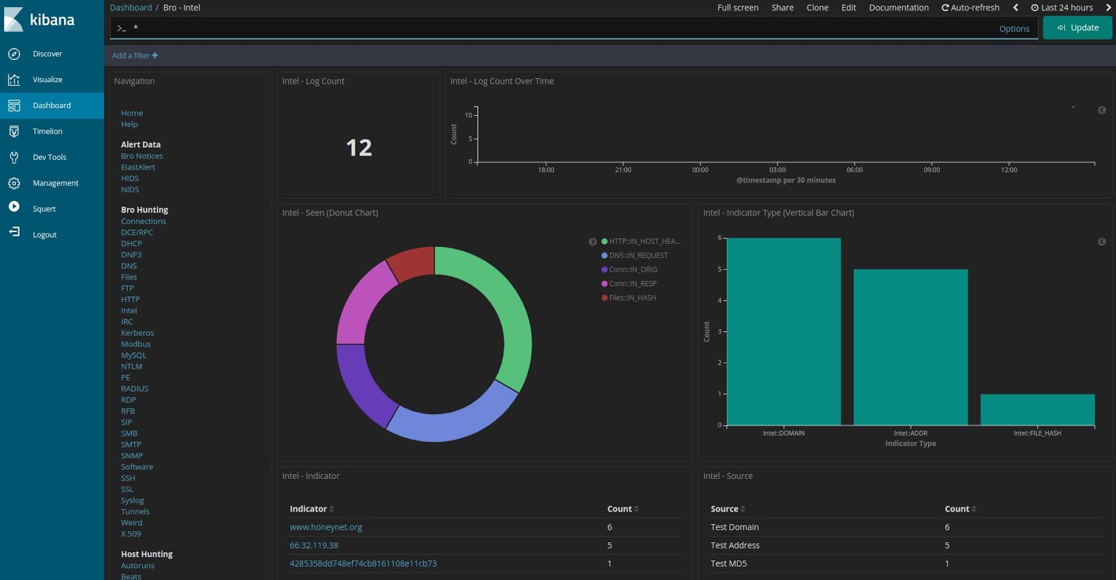1116x580 pixels.
Task: Toggle legend on Log Count Over Time chart
Action: 1101,110
